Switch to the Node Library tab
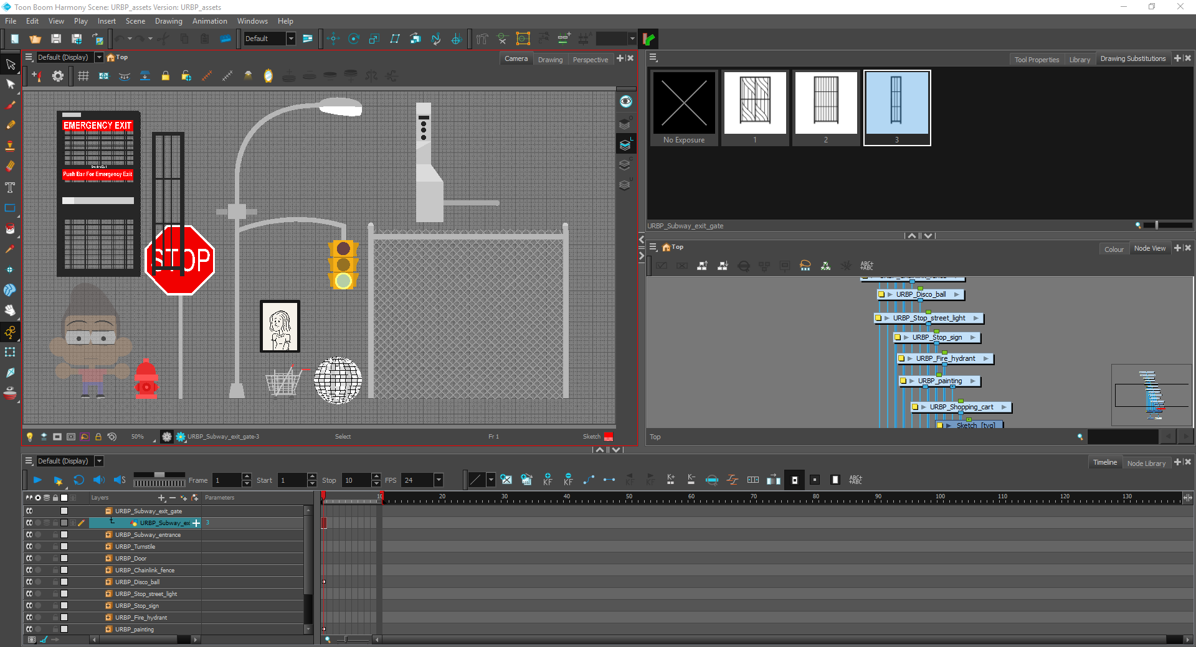The height and width of the screenshot is (647, 1196). point(1146,463)
